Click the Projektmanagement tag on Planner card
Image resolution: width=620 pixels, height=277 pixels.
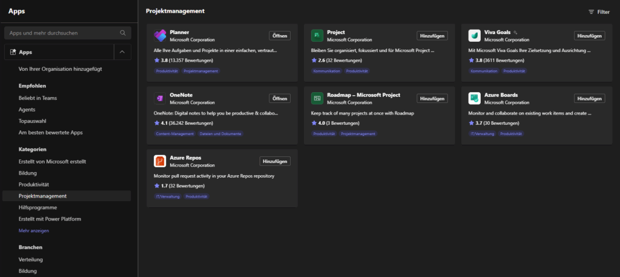point(201,72)
